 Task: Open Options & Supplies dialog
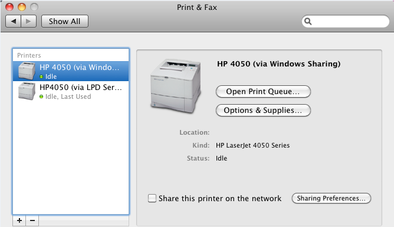[263, 110]
